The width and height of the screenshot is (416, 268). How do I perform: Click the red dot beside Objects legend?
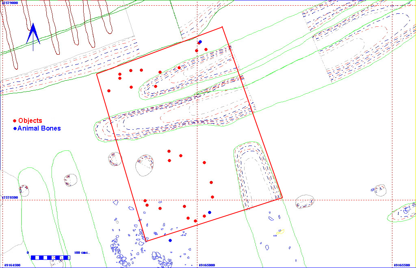click(x=15, y=121)
